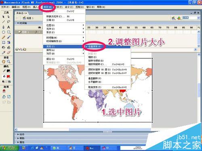Select the Fill Transform tool
The width and height of the screenshot is (202, 151).
tap(8, 42)
